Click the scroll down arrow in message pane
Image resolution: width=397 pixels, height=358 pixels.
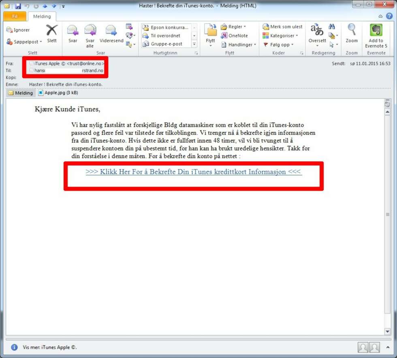(388, 331)
